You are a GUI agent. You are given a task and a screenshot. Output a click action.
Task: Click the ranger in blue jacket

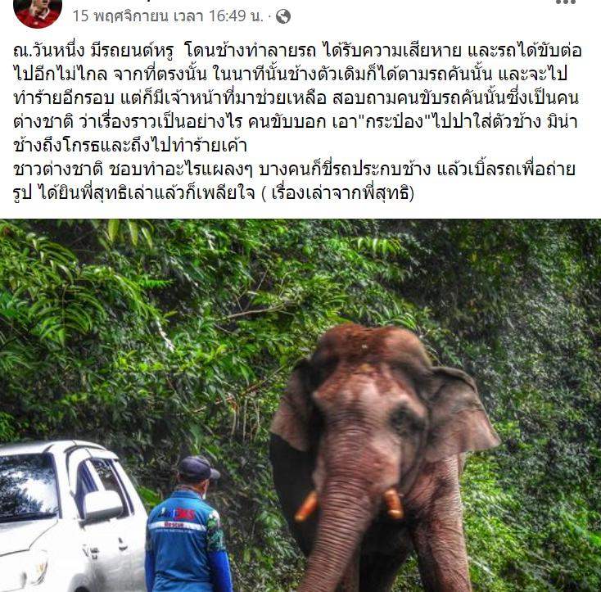click(188, 525)
